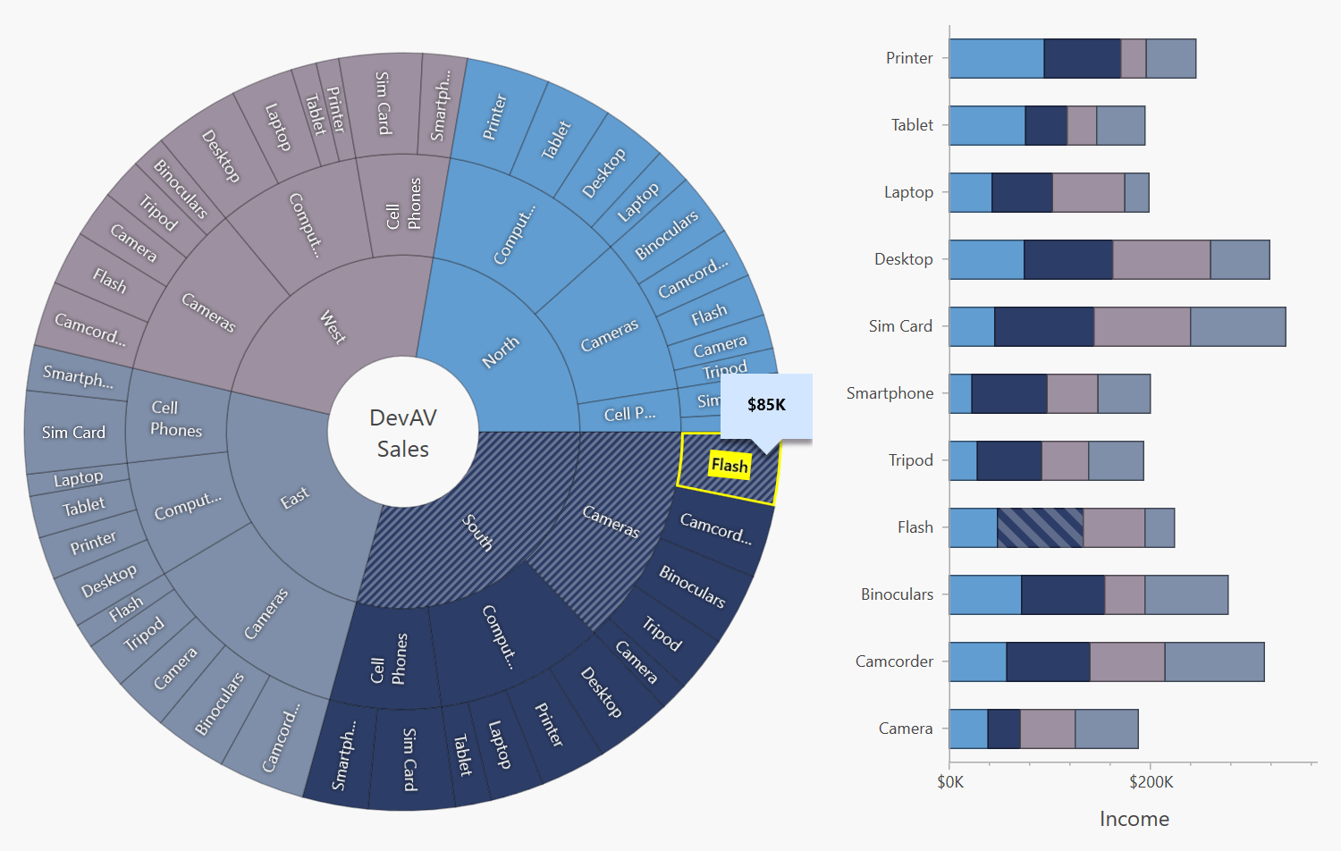Select North's Binoculars outer segment

(667, 236)
